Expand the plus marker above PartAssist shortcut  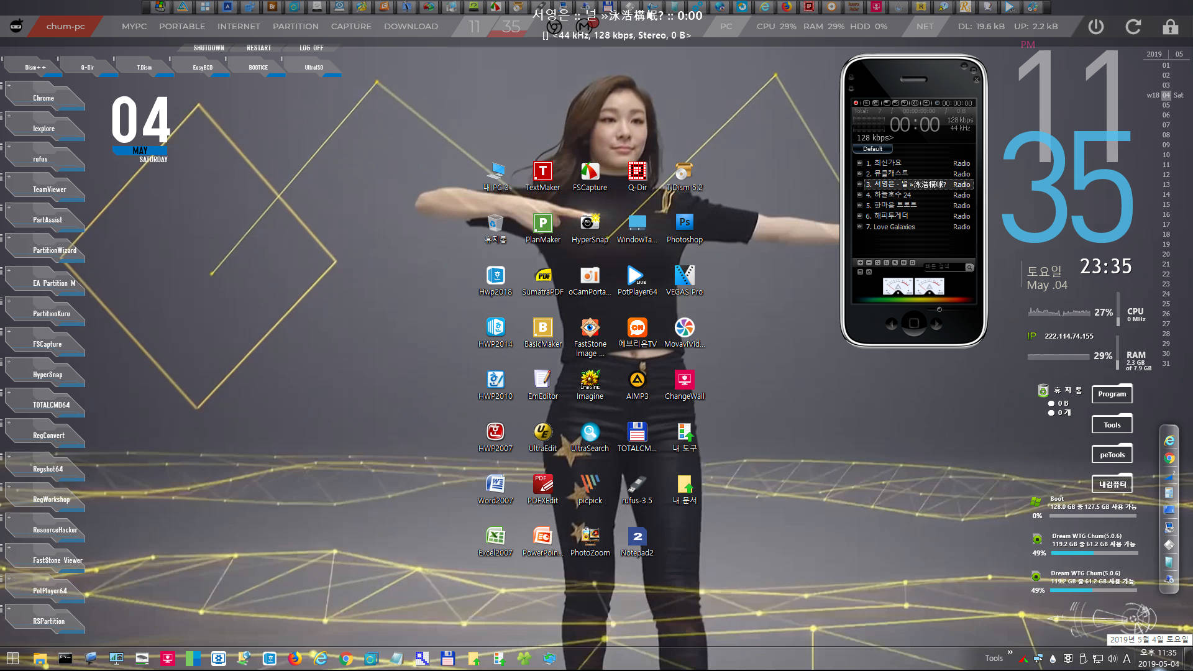[x=9, y=208]
